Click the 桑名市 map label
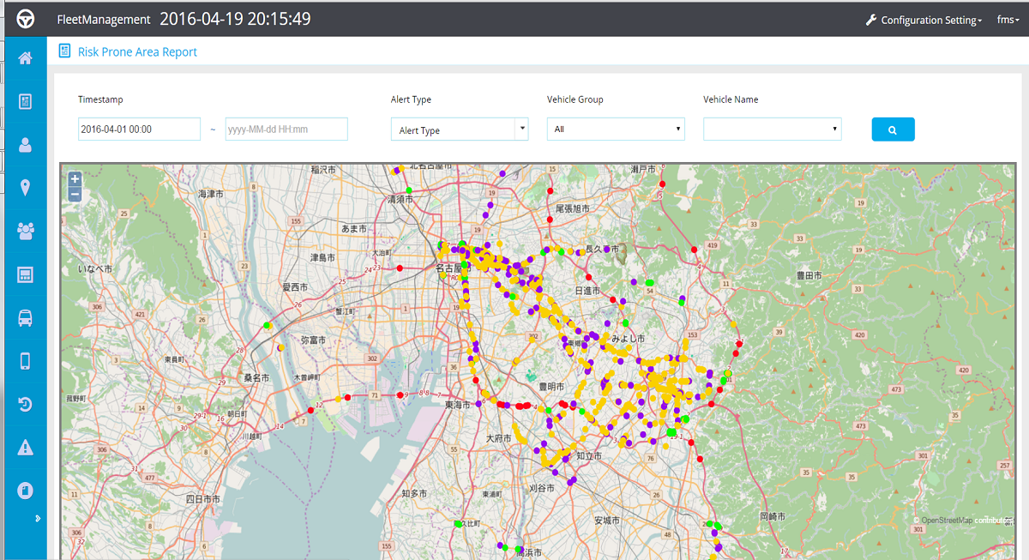The height and width of the screenshot is (560, 1029). (x=255, y=377)
